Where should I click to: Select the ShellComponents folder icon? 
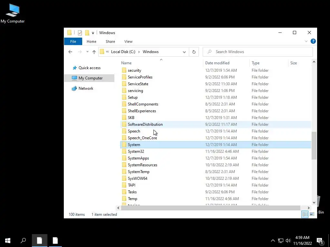point(124,104)
